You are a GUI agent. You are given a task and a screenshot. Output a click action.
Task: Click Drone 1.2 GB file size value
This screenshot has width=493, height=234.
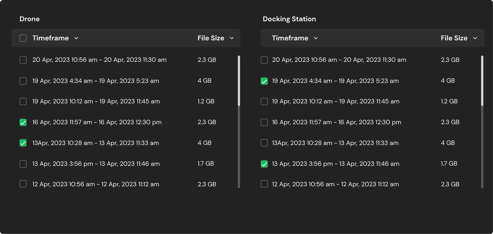[206, 101]
